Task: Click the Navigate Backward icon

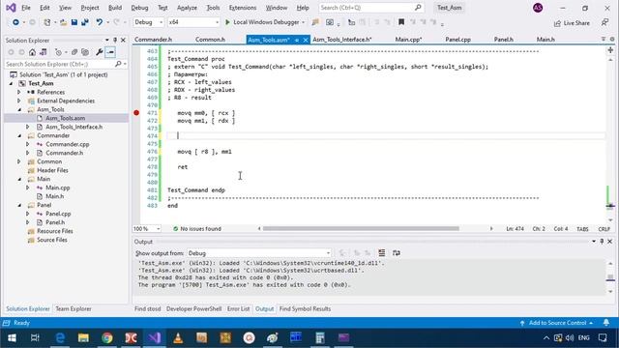Action: [15, 22]
